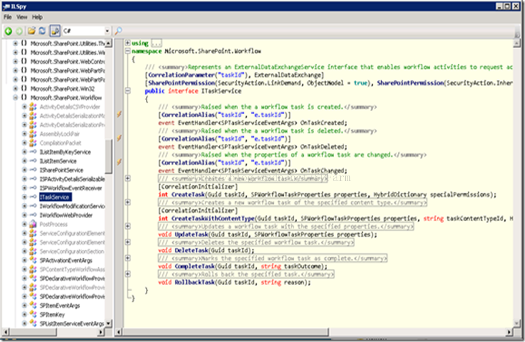Click the SPItemKey class icon

pos(33,315)
